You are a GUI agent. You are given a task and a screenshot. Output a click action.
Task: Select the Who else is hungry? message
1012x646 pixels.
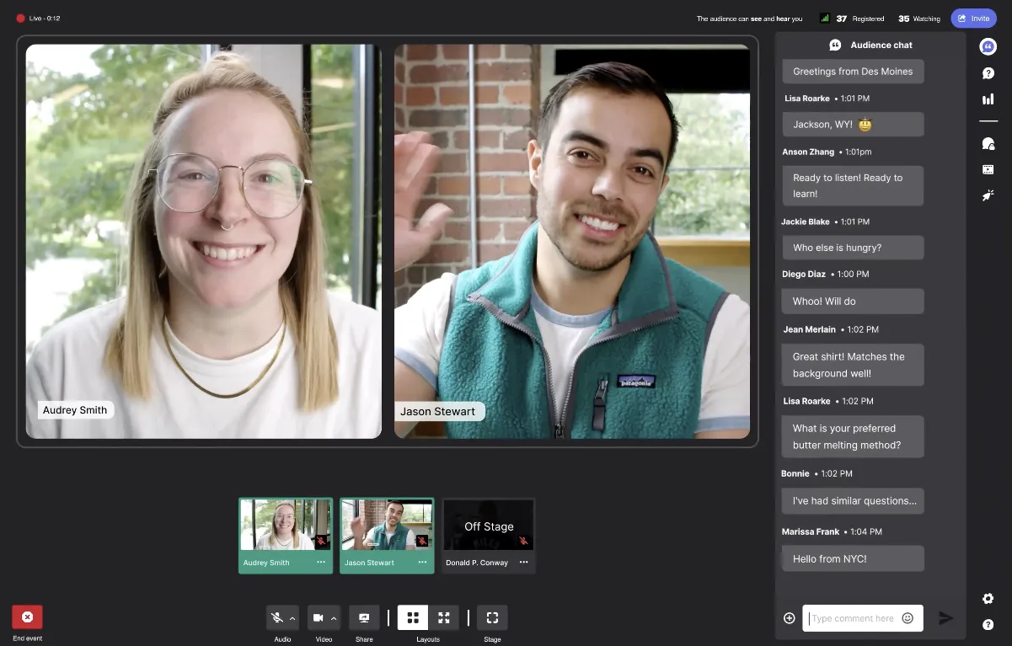[853, 248]
